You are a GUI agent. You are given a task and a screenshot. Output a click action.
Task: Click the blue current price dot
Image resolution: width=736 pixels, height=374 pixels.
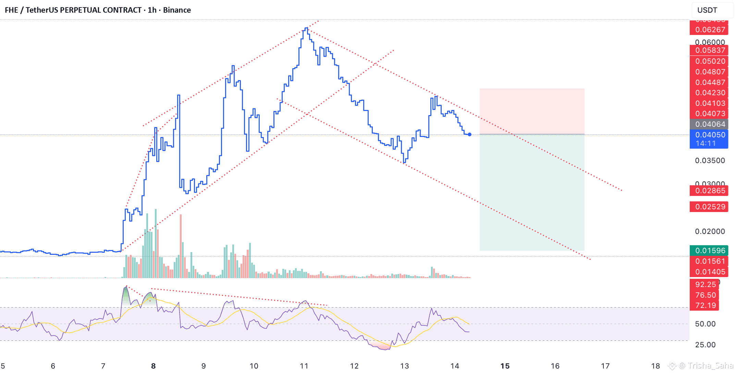tap(469, 135)
